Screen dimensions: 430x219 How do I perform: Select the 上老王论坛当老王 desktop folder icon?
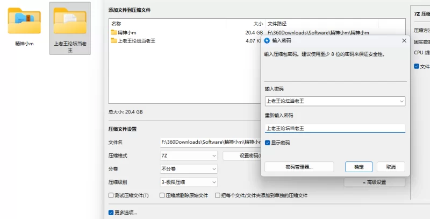(70, 29)
